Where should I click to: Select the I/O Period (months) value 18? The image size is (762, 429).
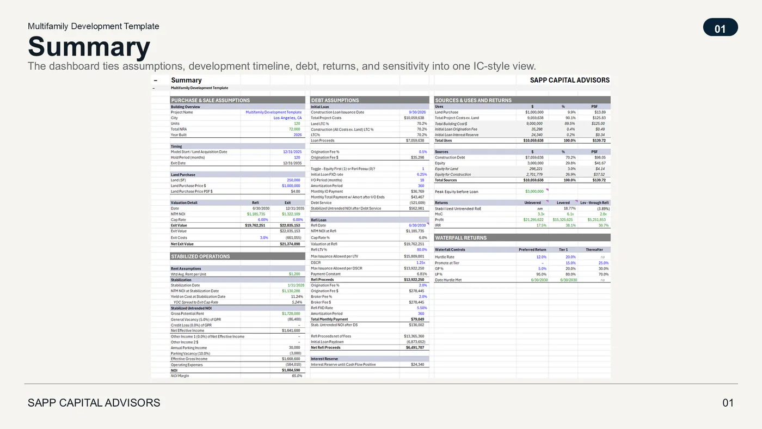click(422, 180)
